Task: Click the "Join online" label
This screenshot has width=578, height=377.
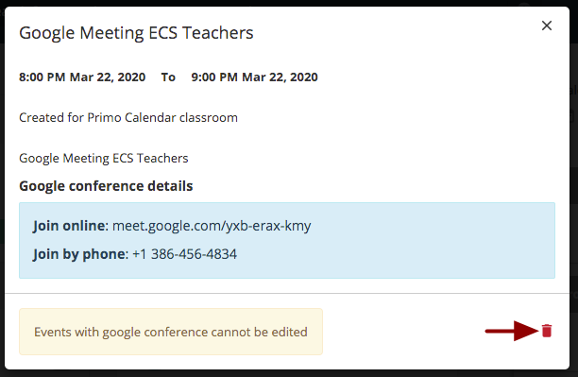Action: pyautogui.click(x=69, y=226)
